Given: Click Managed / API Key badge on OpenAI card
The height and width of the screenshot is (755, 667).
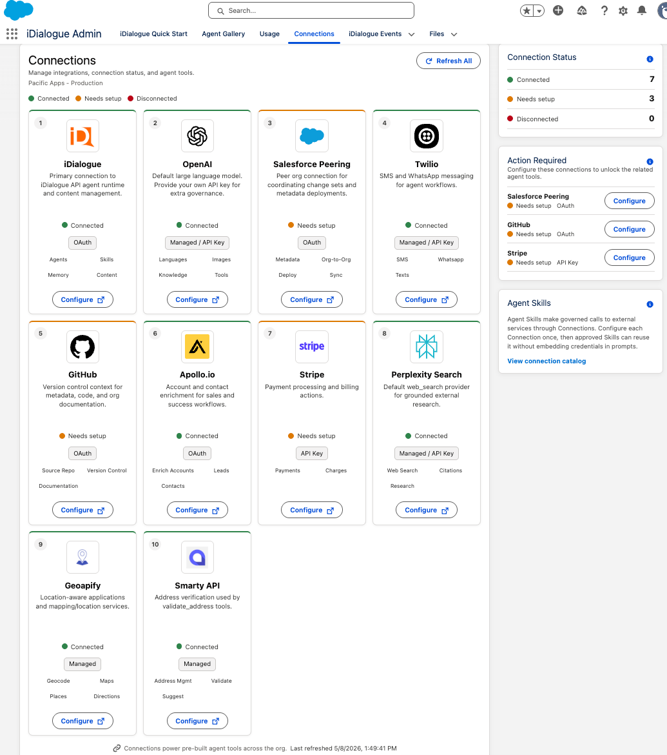Looking at the screenshot, I should 197,243.
